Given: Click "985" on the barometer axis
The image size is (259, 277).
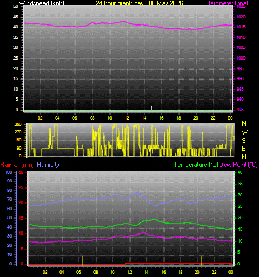Looking at the screenshot, I should [240, 89].
